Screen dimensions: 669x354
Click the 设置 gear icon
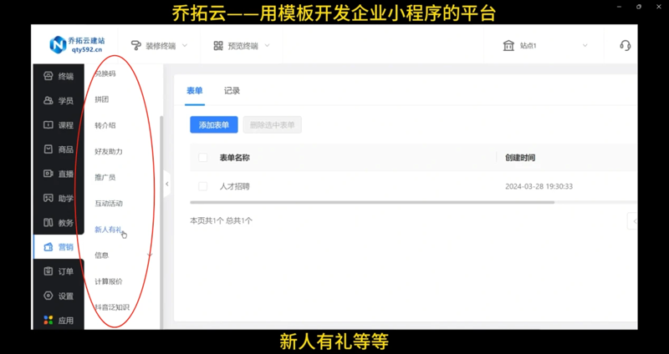pos(49,296)
